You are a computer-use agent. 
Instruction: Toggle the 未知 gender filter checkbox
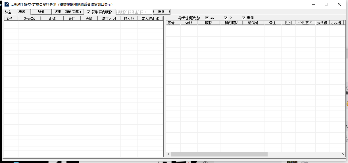click(243, 18)
